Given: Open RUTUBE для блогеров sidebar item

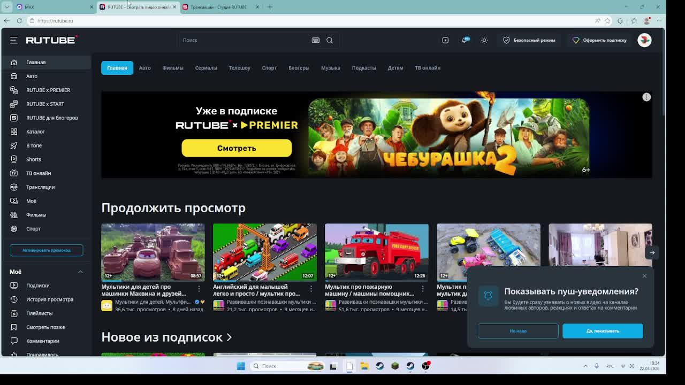Looking at the screenshot, I should [x=47, y=118].
